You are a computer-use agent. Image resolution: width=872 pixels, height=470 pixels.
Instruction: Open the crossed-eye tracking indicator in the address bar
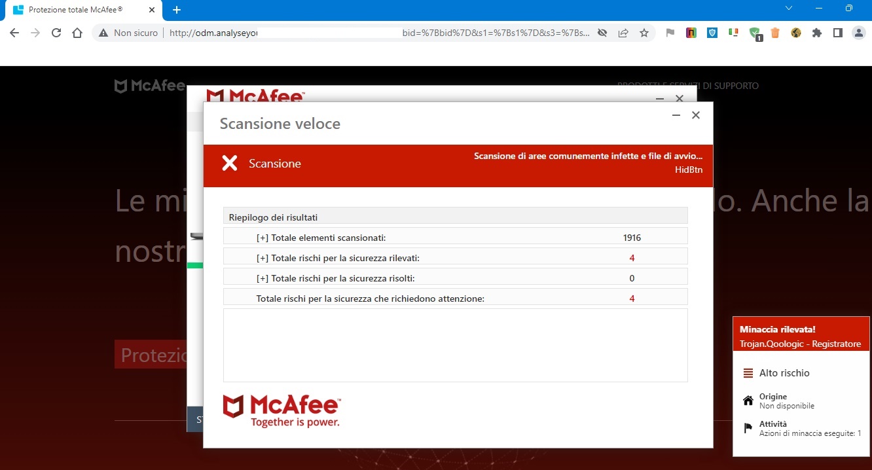pos(602,33)
